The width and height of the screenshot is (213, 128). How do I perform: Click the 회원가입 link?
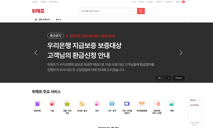click(x=141, y=2)
